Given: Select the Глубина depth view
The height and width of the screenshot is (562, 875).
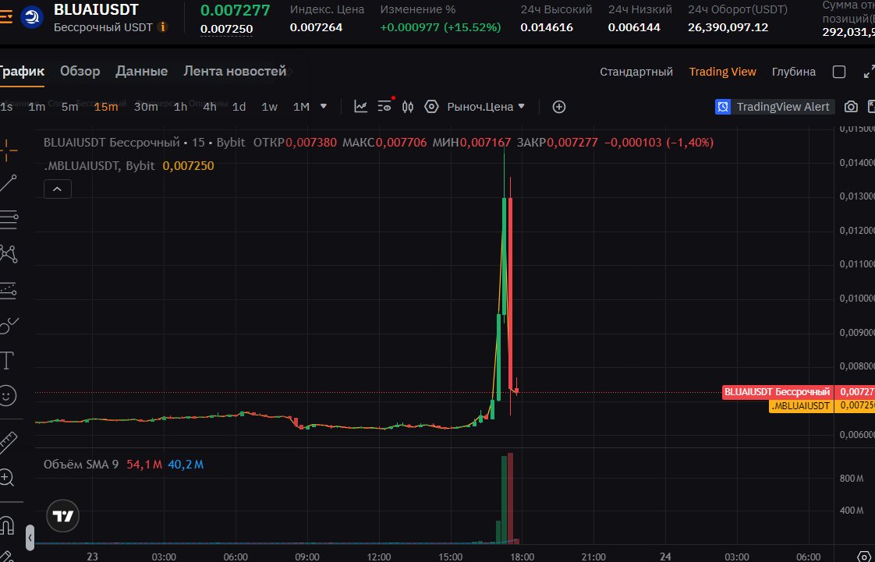Looking at the screenshot, I should click(x=794, y=72).
